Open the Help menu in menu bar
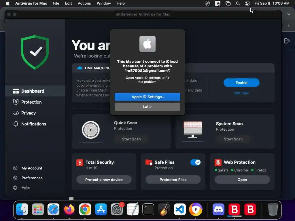 pyautogui.click(x=121, y=3)
